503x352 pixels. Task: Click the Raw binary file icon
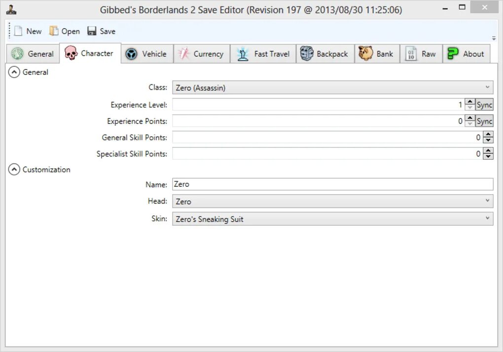pyautogui.click(x=411, y=54)
